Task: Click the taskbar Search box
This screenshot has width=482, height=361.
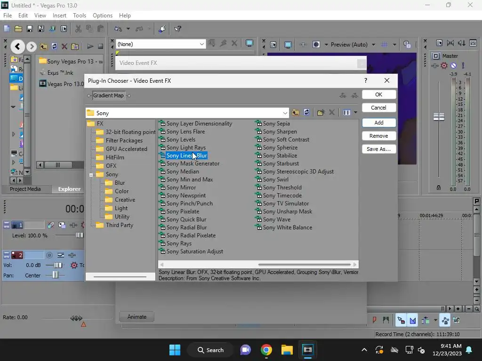Action: point(211,350)
